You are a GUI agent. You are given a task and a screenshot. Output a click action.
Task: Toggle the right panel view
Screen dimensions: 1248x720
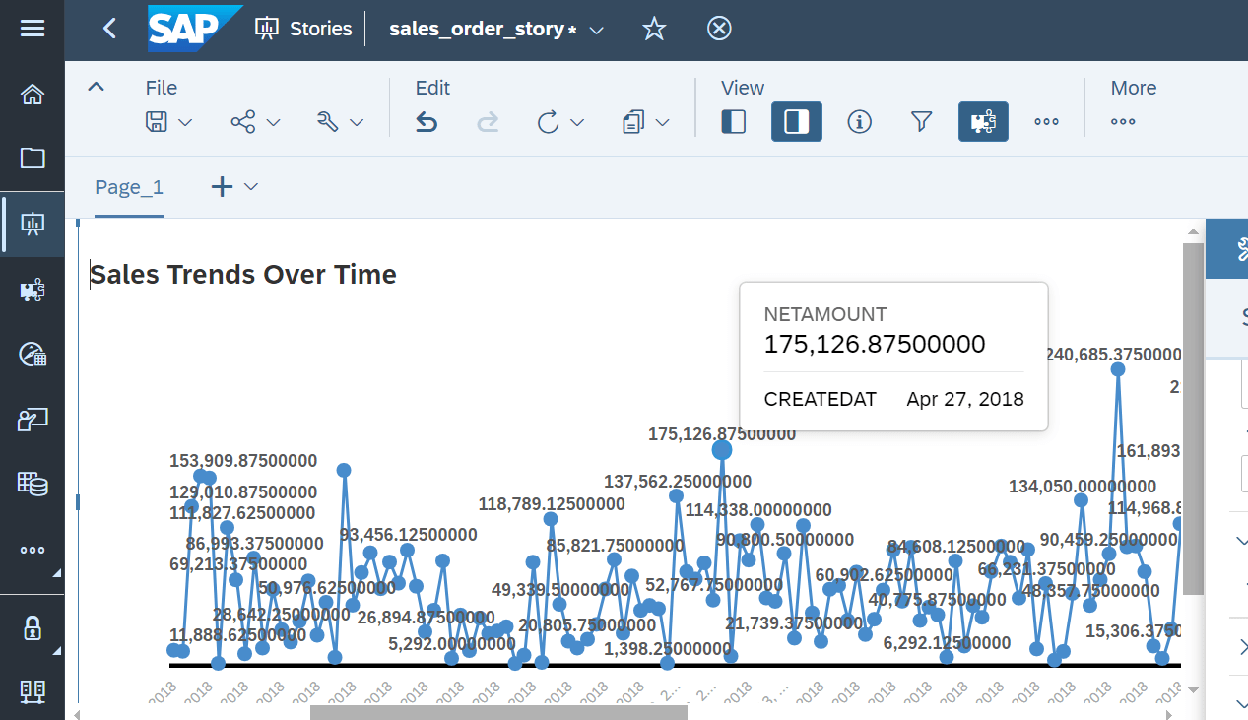coord(796,121)
